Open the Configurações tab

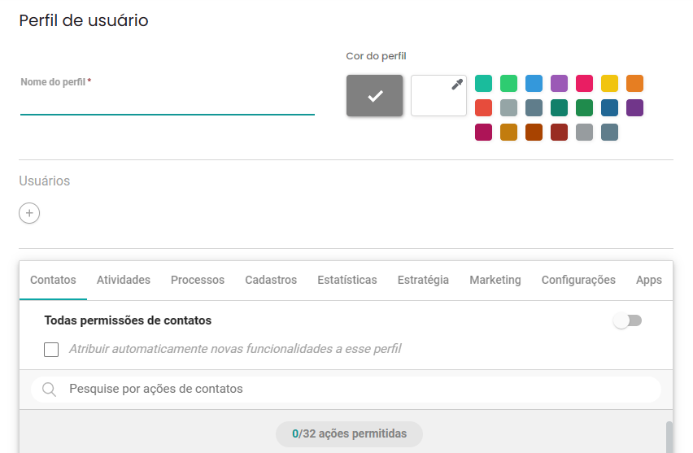click(x=578, y=280)
